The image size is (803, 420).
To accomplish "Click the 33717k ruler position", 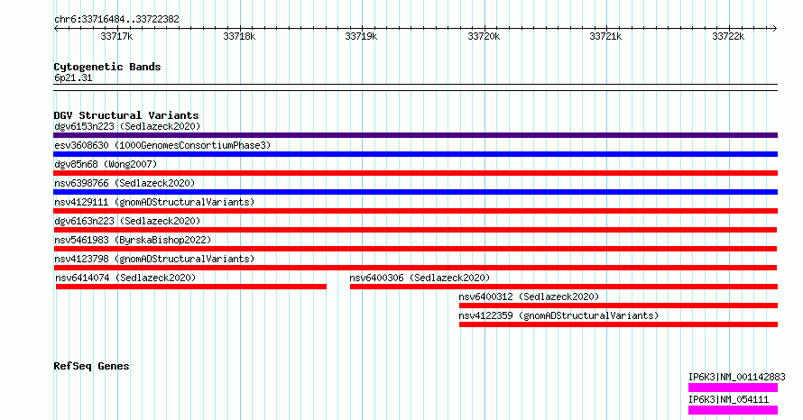I will point(116,36).
